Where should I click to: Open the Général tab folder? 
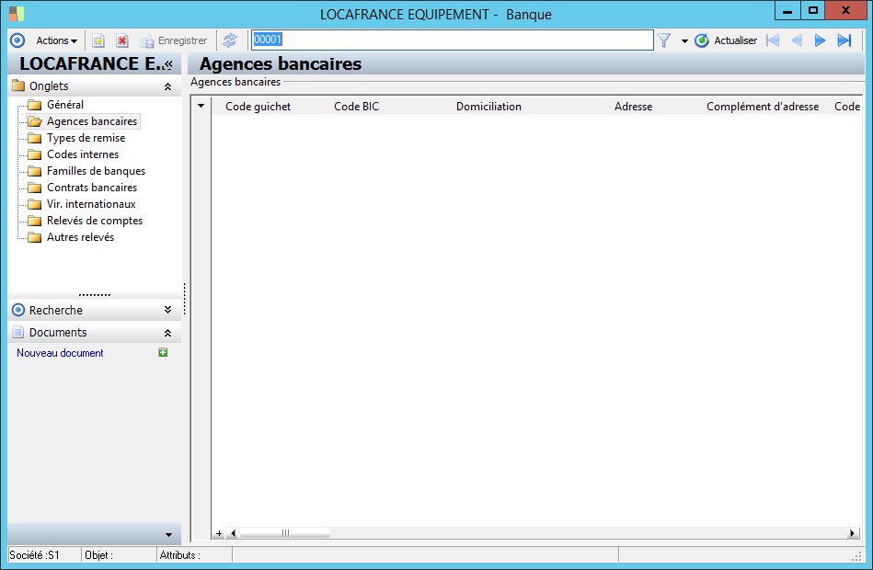(x=65, y=105)
